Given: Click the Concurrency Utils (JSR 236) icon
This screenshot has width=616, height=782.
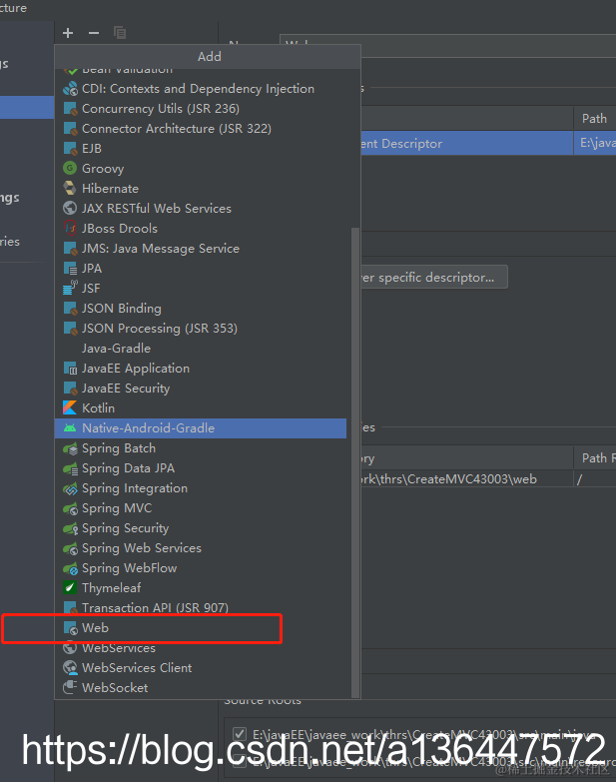Looking at the screenshot, I should 70,109.
